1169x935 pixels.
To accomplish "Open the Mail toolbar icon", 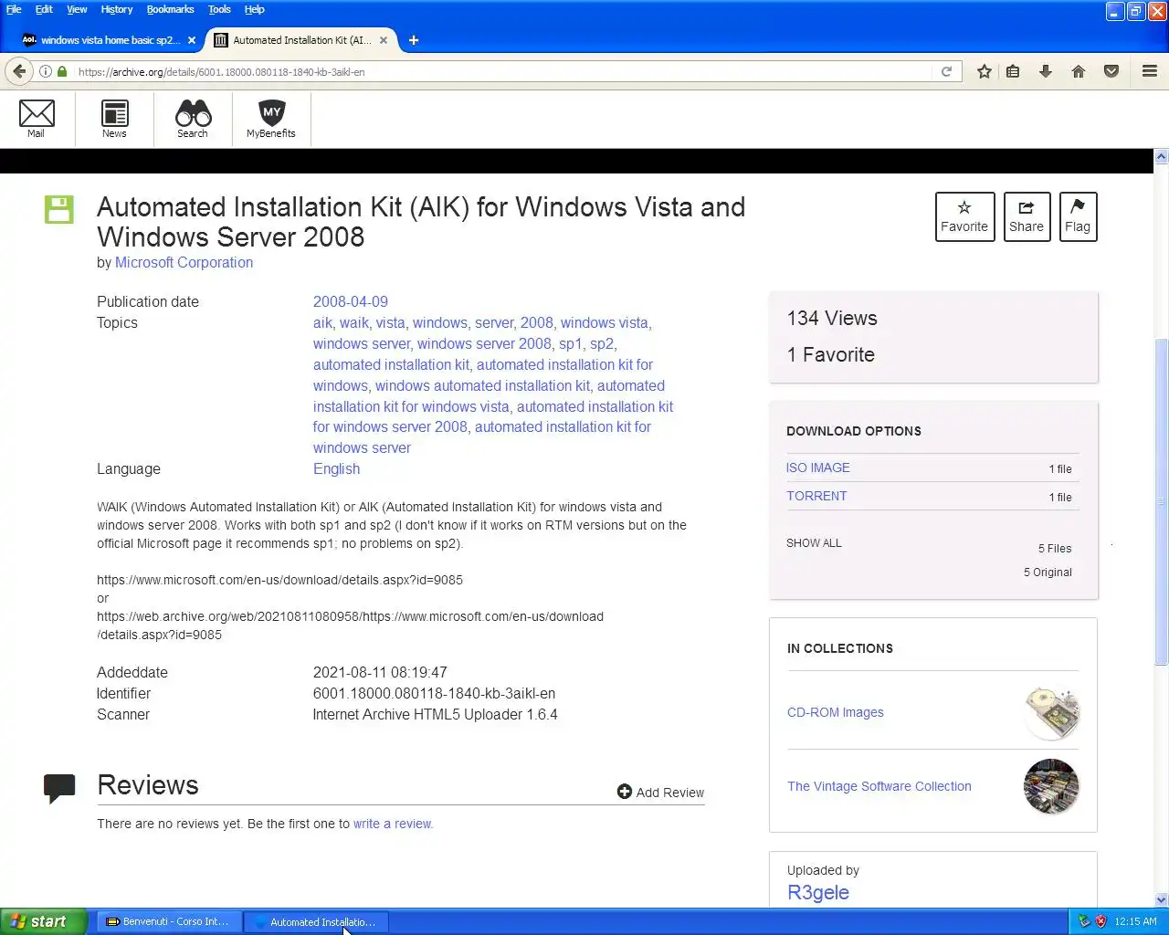I will pyautogui.click(x=37, y=118).
